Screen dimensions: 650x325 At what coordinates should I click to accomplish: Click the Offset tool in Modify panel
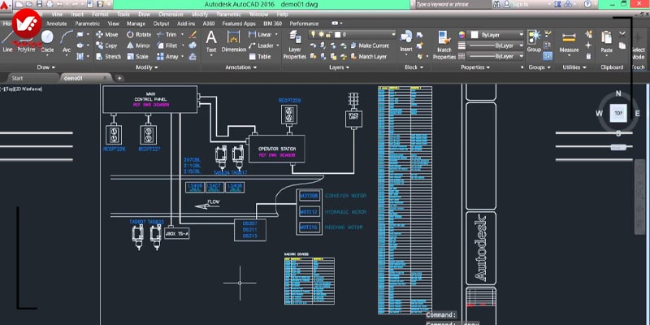pyautogui.click(x=193, y=56)
